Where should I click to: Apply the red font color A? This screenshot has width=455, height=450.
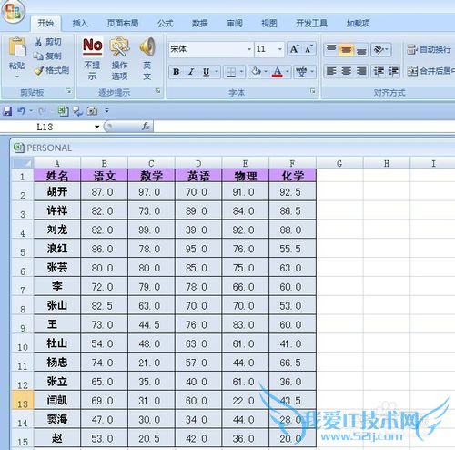point(278,72)
